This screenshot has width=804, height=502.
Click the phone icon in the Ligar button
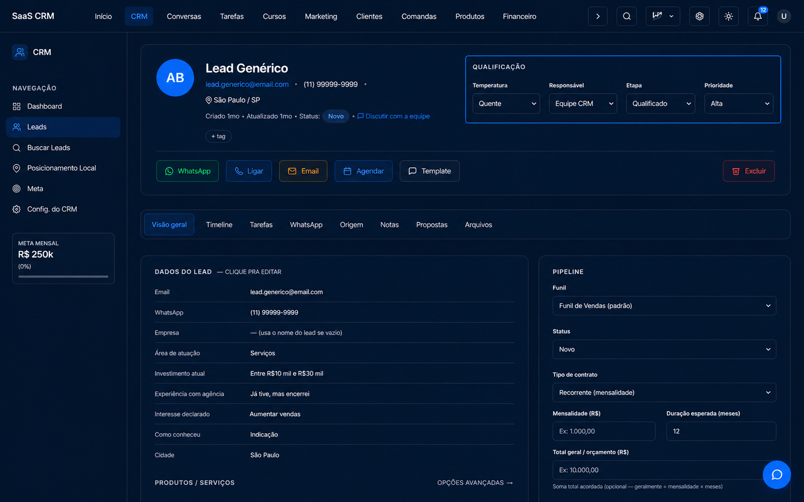coord(239,171)
